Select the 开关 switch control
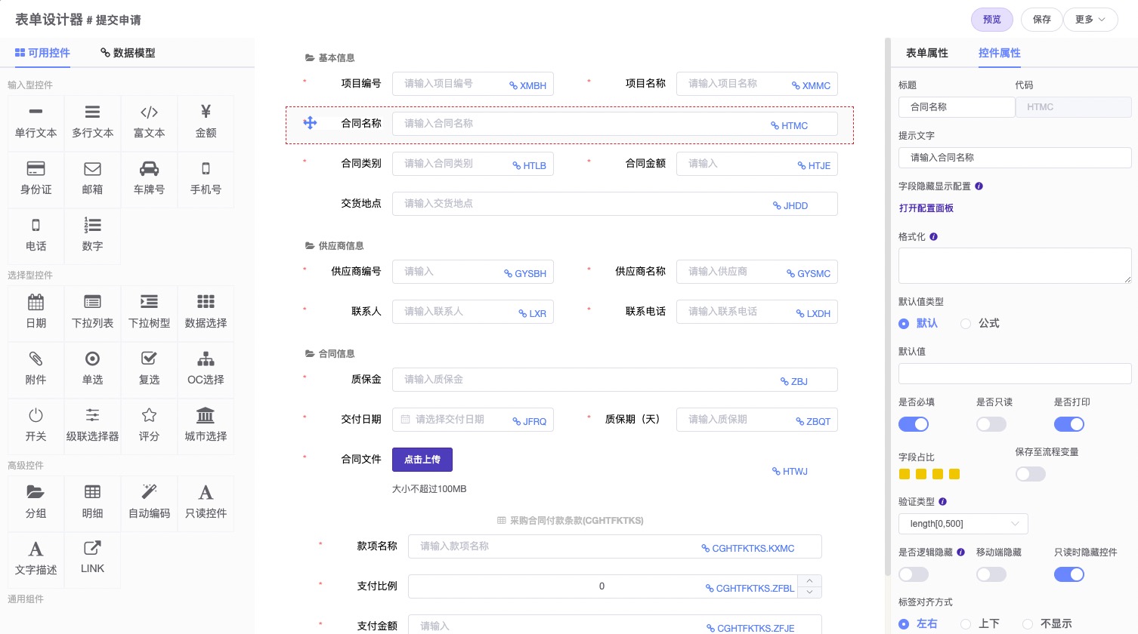 click(36, 426)
